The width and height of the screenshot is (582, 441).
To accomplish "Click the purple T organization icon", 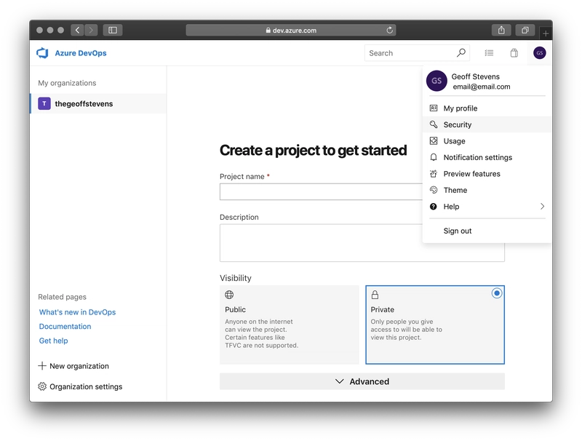I will 44,103.
